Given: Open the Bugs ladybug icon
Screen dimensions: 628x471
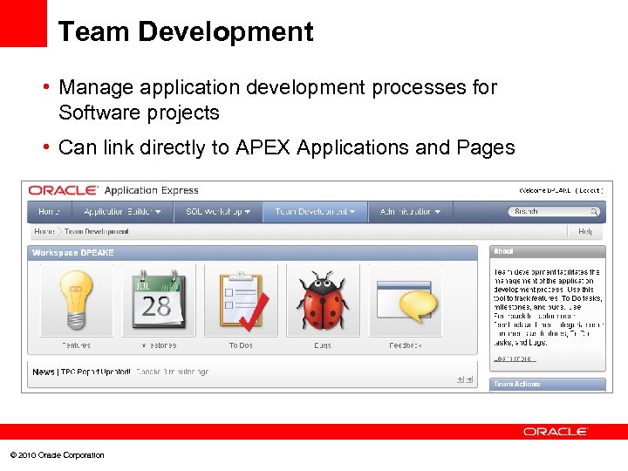Looking at the screenshot, I should (324, 300).
